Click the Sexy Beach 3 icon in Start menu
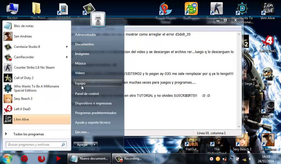 (8, 99)
